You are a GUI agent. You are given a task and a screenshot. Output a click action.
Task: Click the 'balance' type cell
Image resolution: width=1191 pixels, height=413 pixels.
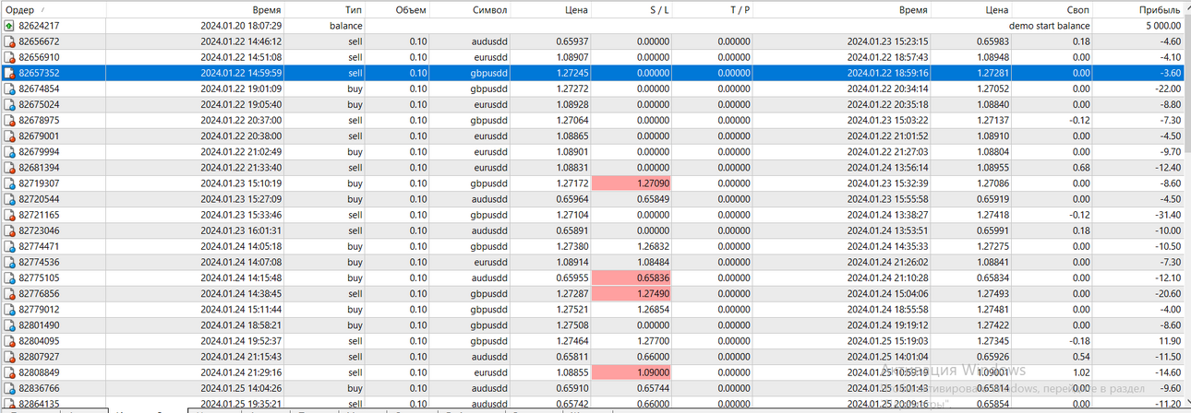[345, 26]
